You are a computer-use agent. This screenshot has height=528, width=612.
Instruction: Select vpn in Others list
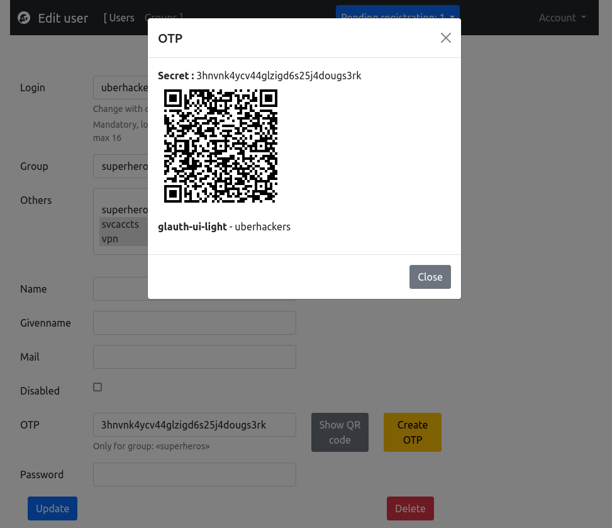coord(123,239)
